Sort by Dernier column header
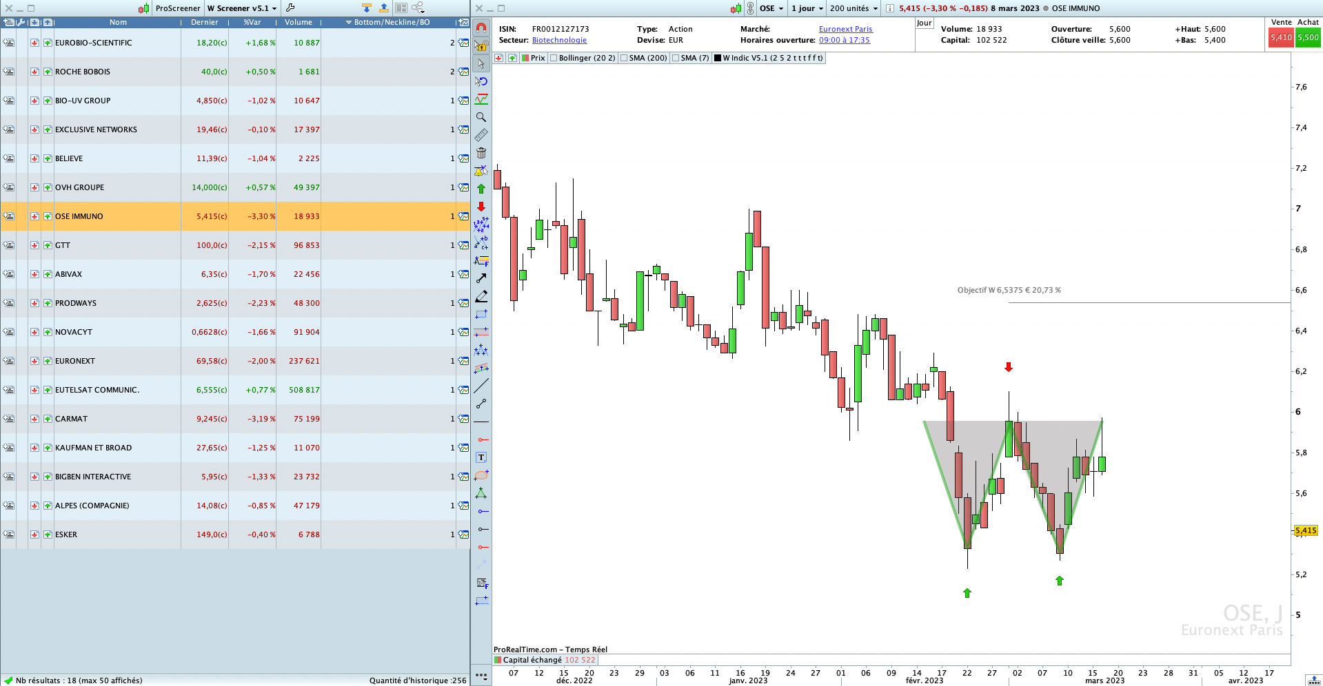 pos(205,22)
